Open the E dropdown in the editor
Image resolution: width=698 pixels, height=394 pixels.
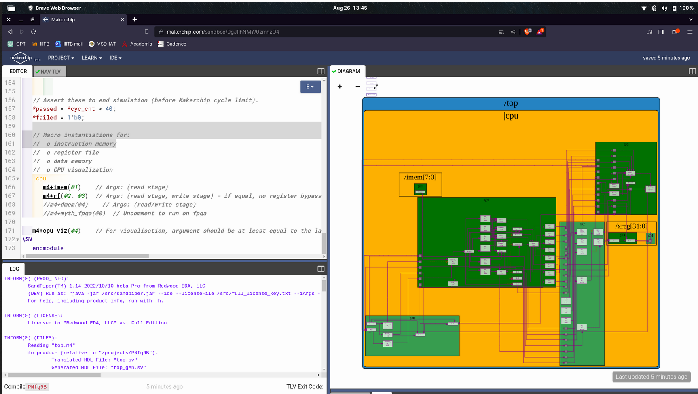coord(310,87)
